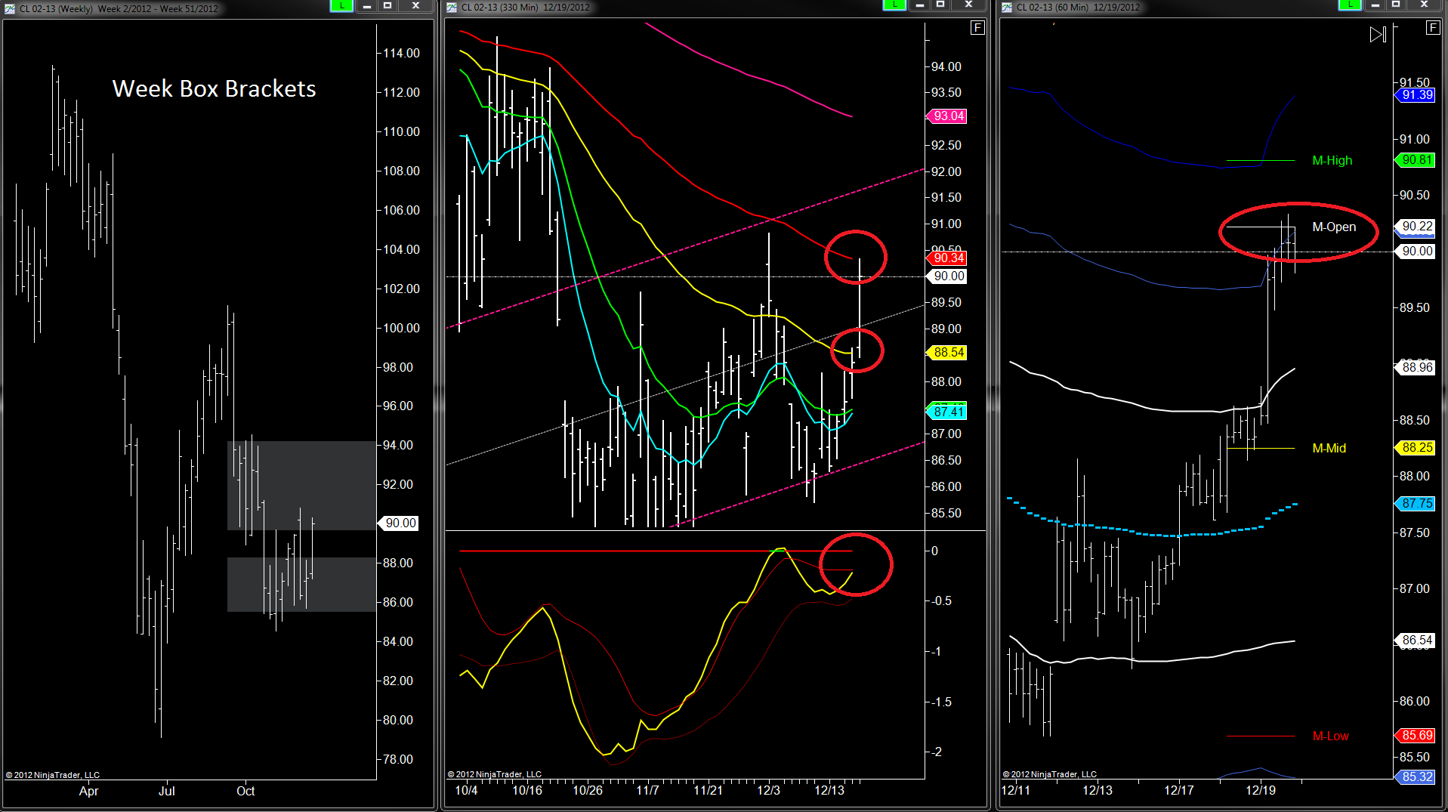Maximize the Weekly chart window
This screenshot has width=1448, height=812.
[x=387, y=5]
